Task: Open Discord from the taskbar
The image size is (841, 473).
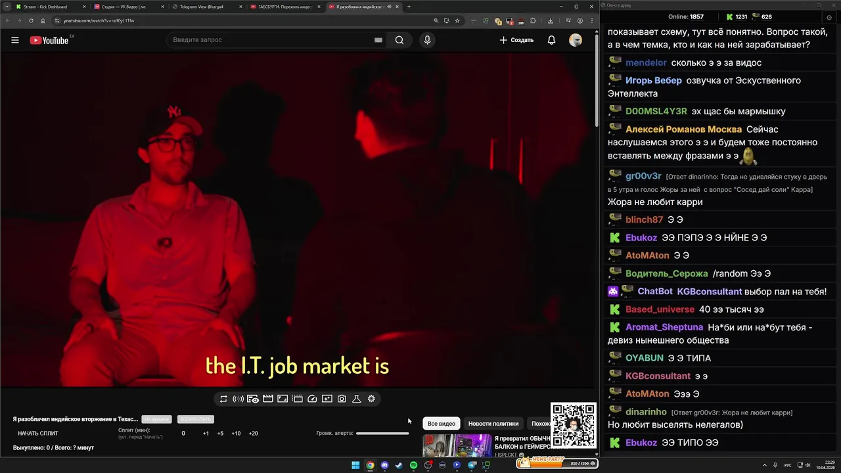Action: (385, 465)
